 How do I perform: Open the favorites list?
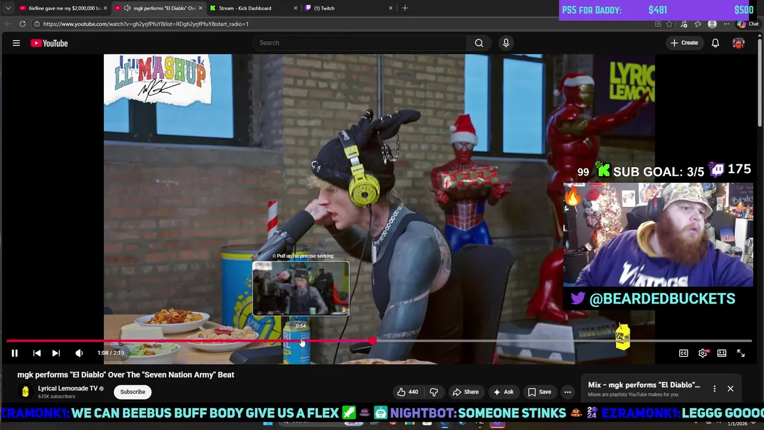698,24
